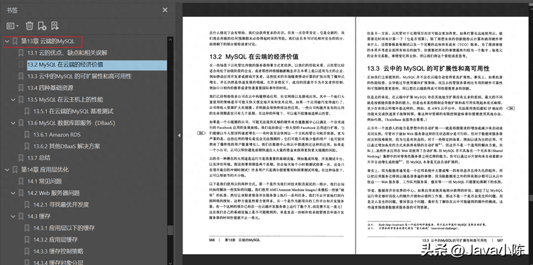Click page marker 594 in right margin
Image resolution: width=533 pixels, height=265 pixels.
tap(511, 108)
